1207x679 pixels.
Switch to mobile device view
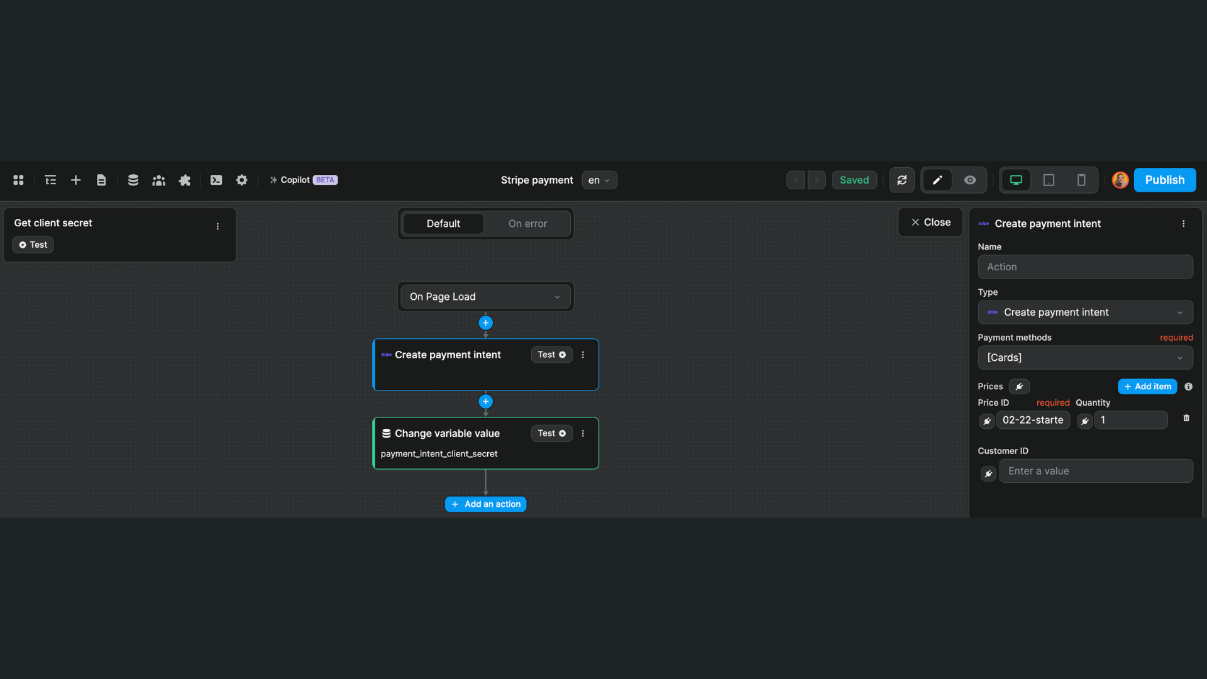1081,180
